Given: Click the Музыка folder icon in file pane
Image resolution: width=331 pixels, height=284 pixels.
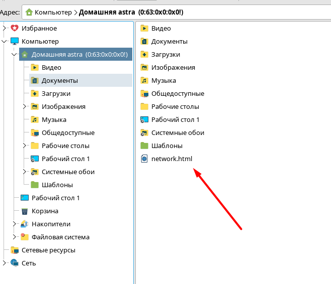Looking at the screenshot, I should click(144, 80).
